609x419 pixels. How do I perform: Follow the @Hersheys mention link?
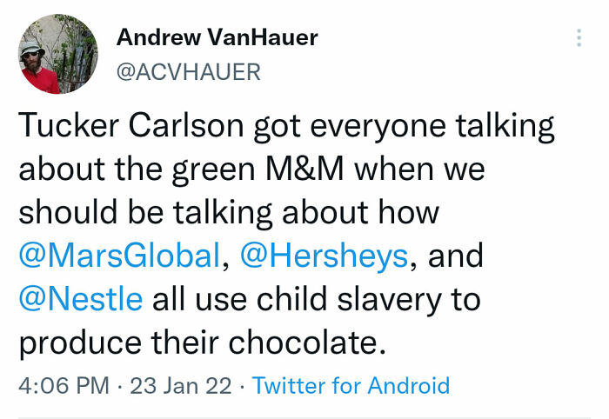point(325,256)
